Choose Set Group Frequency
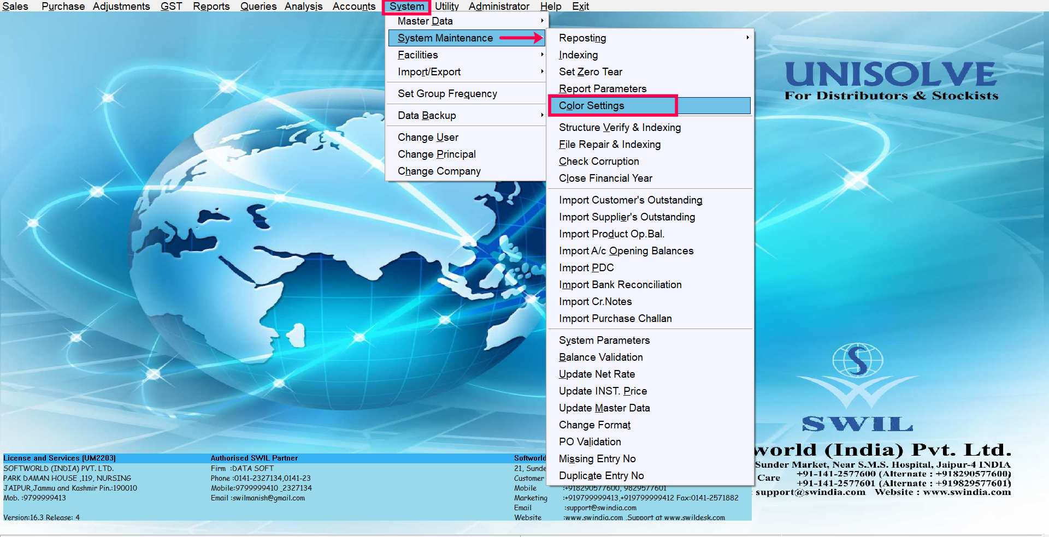 pyautogui.click(x=467, y=94)
